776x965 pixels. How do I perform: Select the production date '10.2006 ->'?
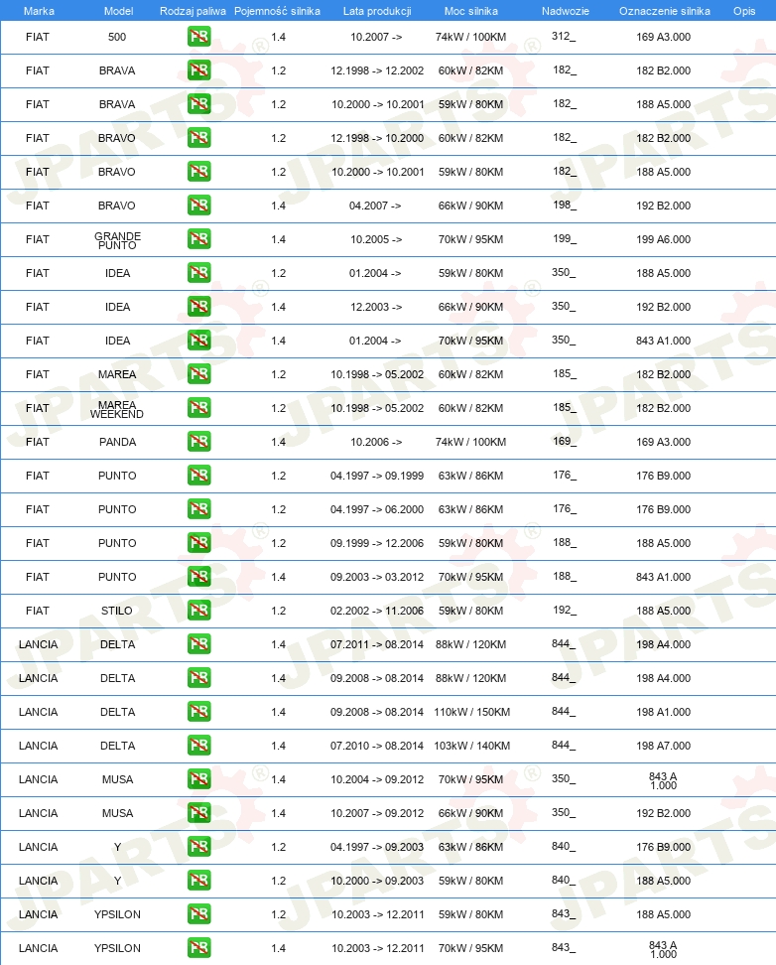[376, 442]
